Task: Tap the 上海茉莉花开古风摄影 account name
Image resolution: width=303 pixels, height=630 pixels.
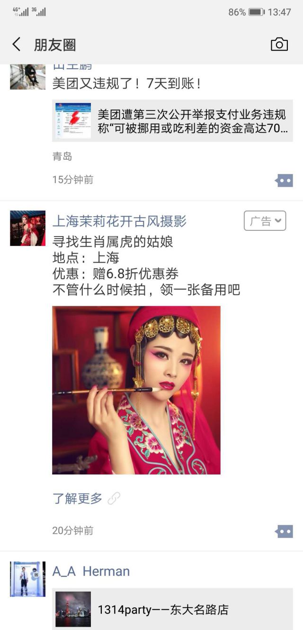Action: tap(119, 221)
